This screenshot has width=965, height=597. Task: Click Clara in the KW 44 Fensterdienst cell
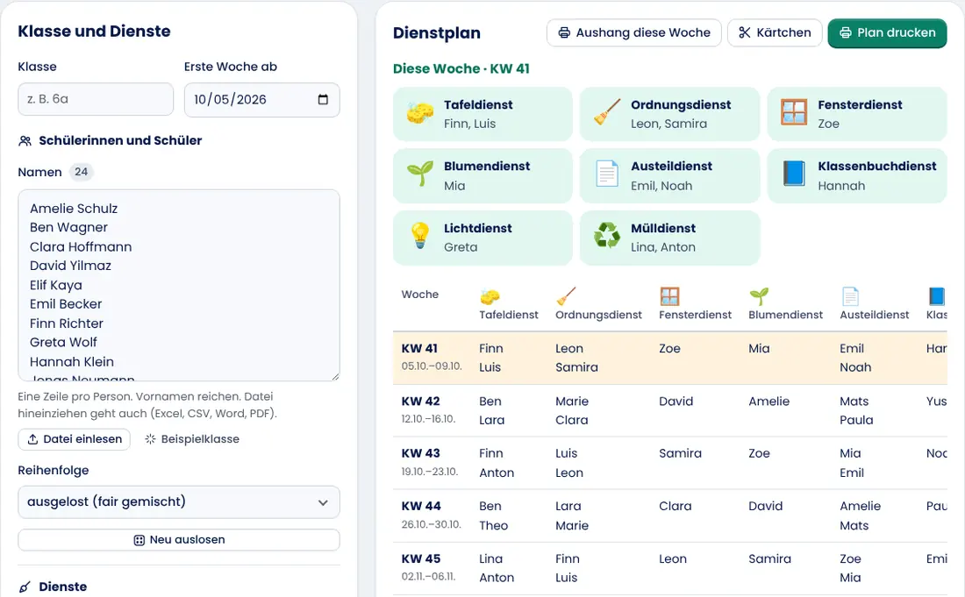click(x=675, y=506)
